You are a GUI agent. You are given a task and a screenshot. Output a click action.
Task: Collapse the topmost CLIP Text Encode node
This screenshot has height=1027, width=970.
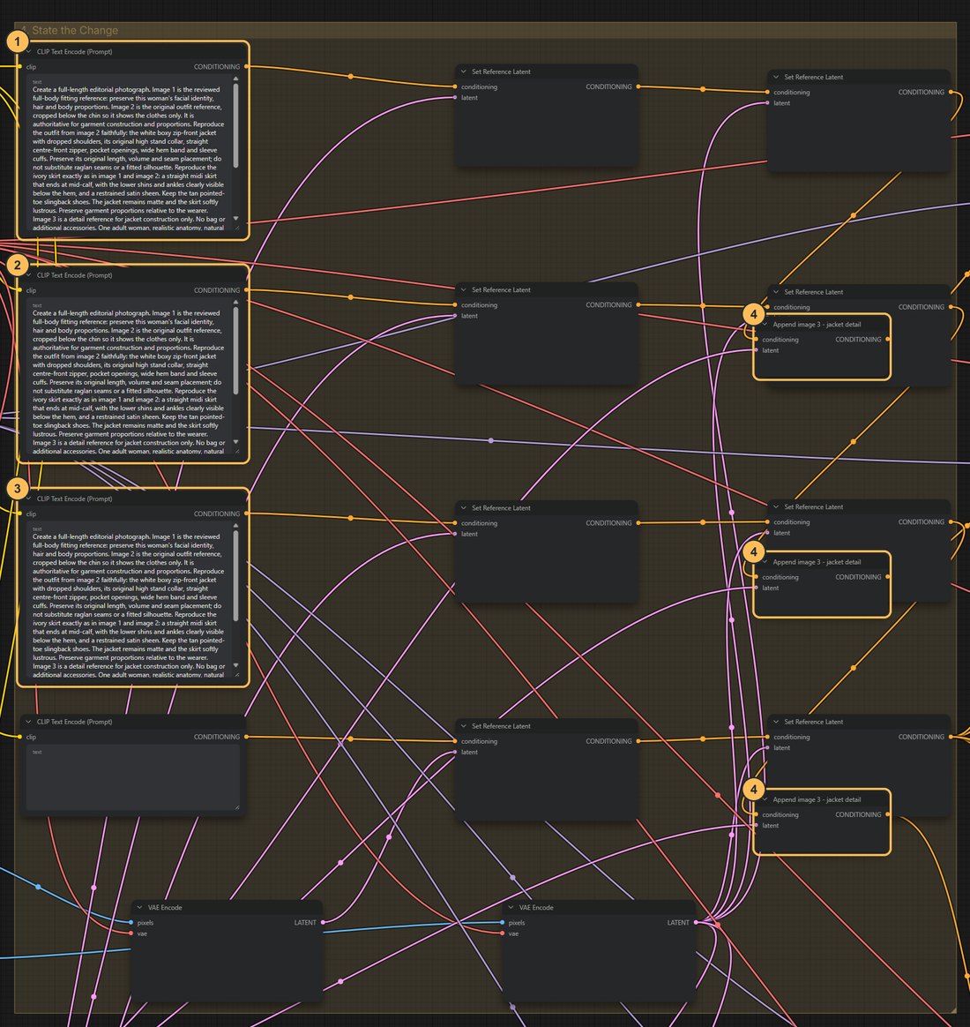(29, 52)
